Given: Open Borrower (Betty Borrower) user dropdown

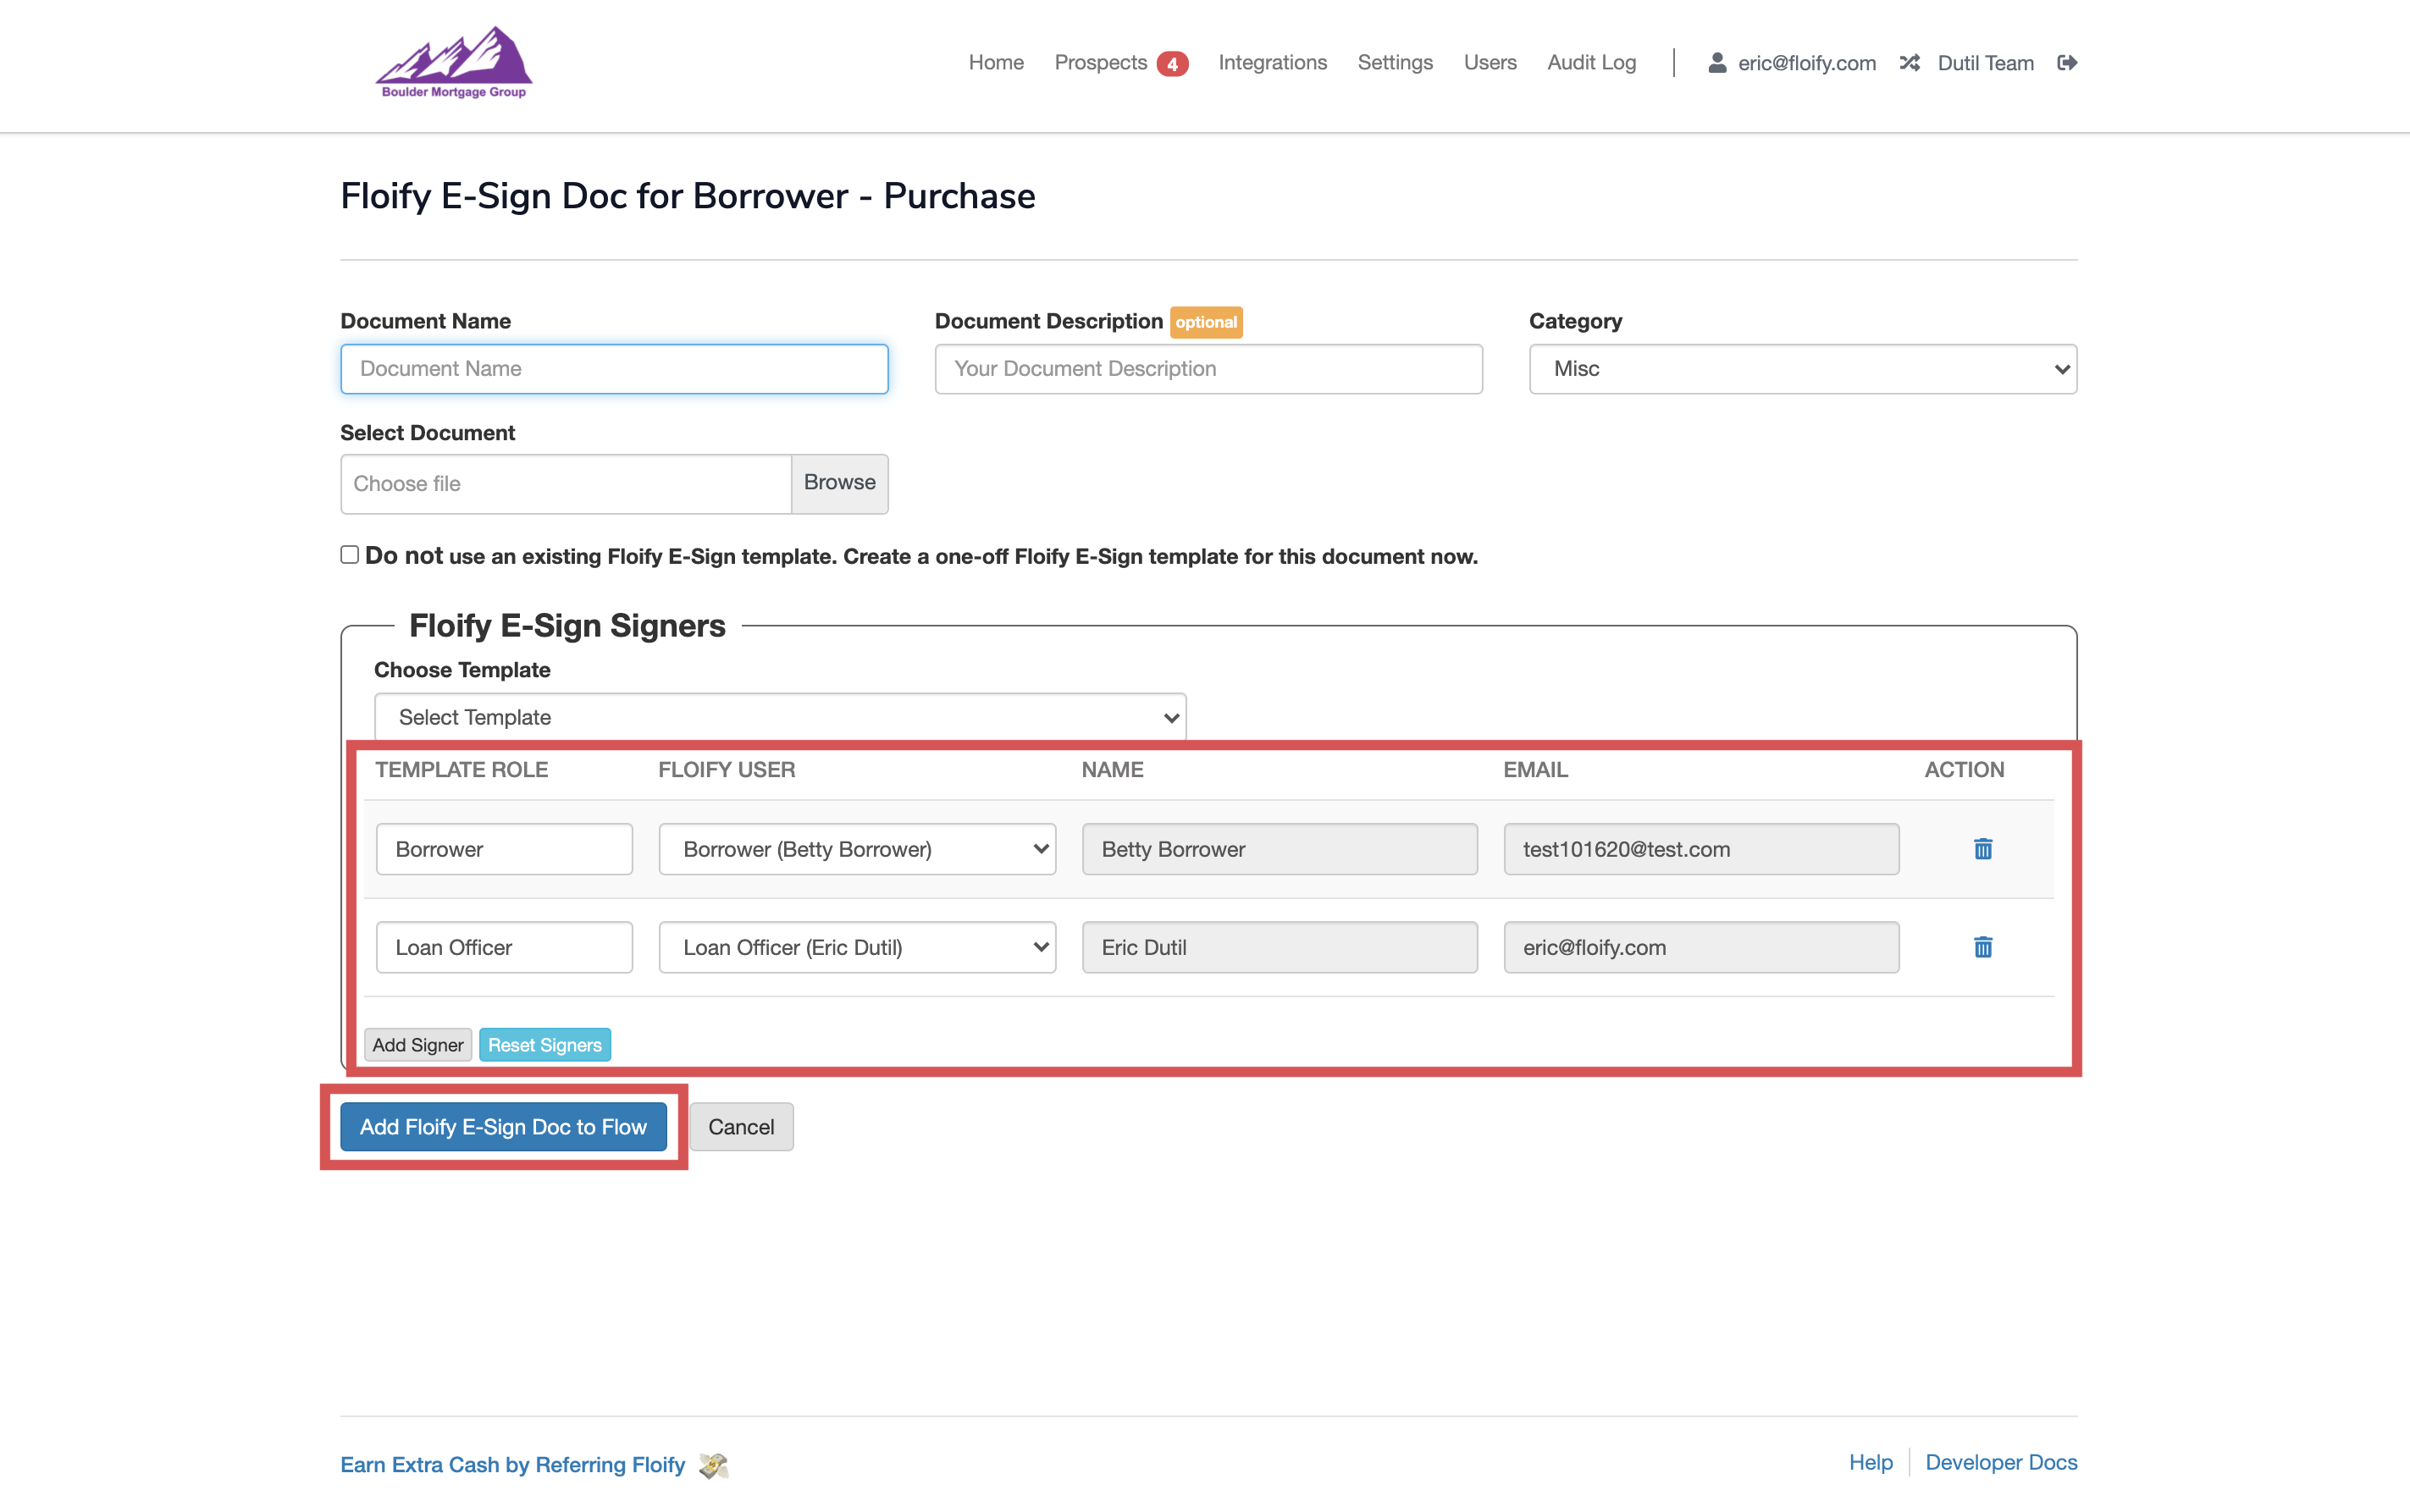Looking at the screenshot, I should point(857,849).
